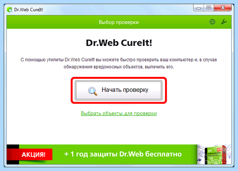Click the line 'обнаружения вредоносных объектов, вылечить его.'
Image resolution: width=238 pixels, height=171 pixels.
[119, 67]
